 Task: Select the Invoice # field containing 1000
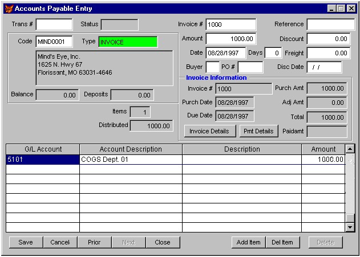point(230,25)
